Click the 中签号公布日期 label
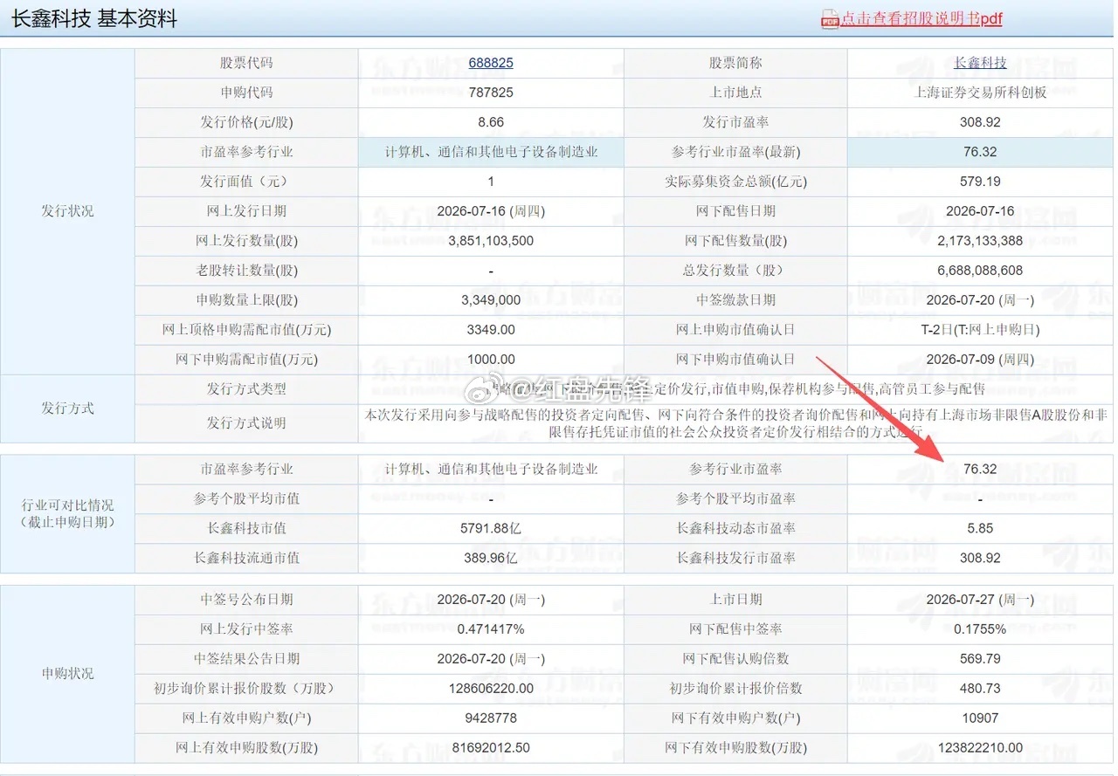Screen dimensions: 1118x776 coord(247,600)
